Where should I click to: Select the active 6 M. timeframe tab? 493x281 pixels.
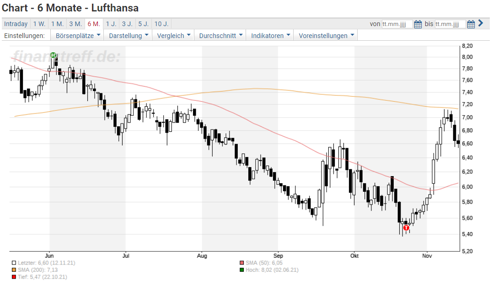94,24
